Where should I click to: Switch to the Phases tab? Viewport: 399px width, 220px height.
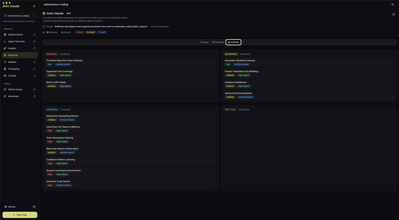click(204, 42)
